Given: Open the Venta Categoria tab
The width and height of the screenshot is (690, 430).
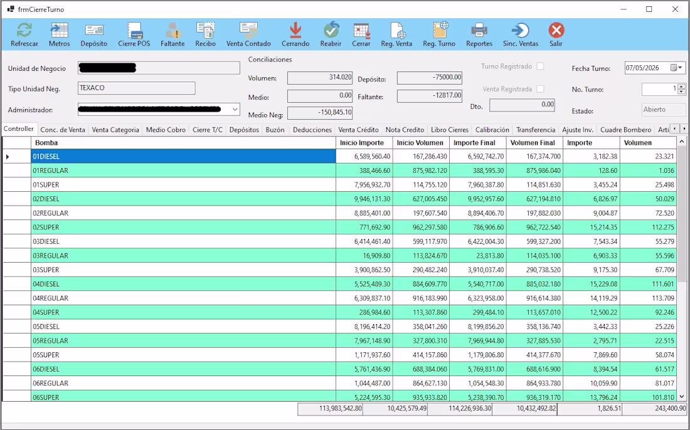Looking at the screenshot, I should click(115, 130).
